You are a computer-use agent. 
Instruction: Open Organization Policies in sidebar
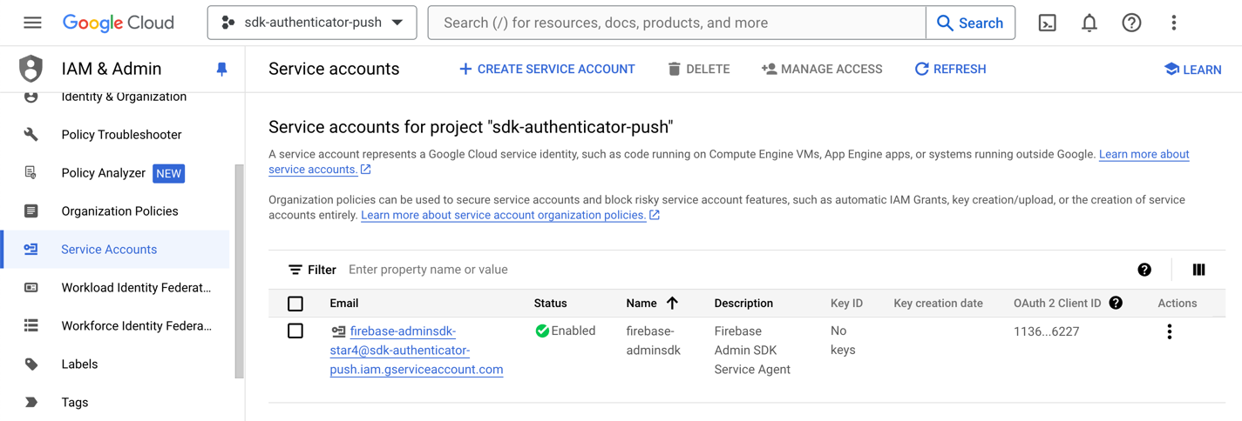(119, 211)
